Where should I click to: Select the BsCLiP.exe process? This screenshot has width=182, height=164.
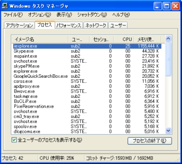[87, 101]
